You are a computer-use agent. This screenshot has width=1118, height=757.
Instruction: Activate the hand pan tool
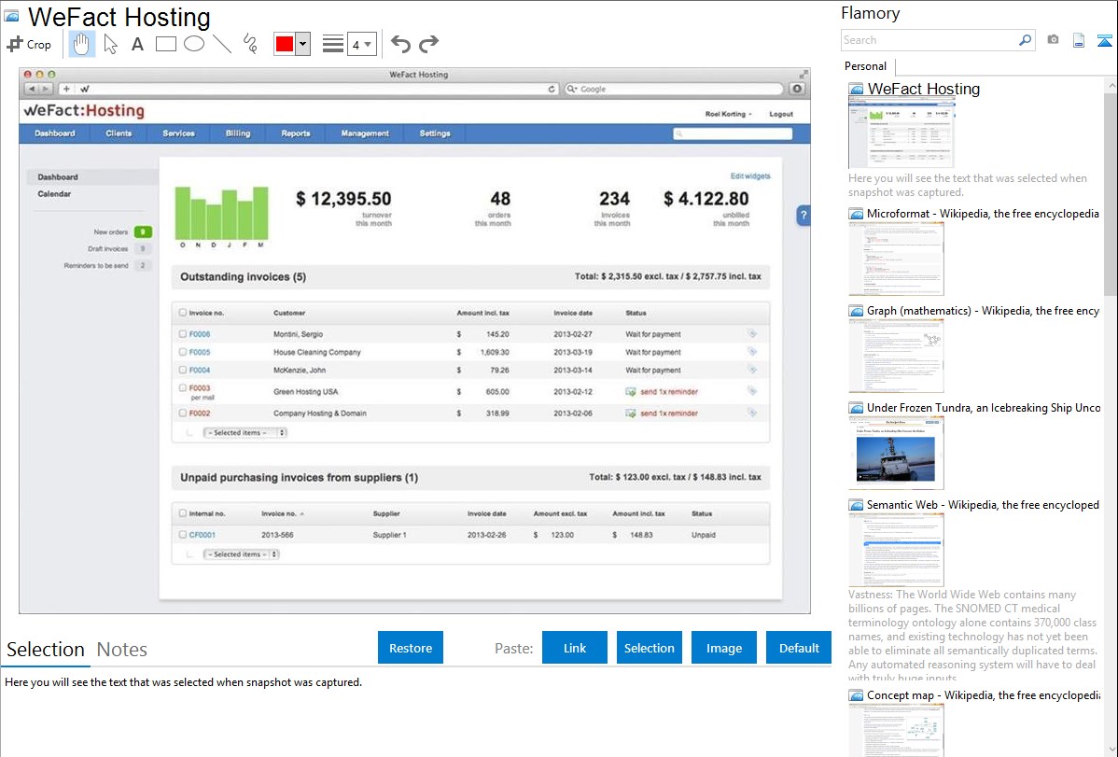tap(81, 44)
